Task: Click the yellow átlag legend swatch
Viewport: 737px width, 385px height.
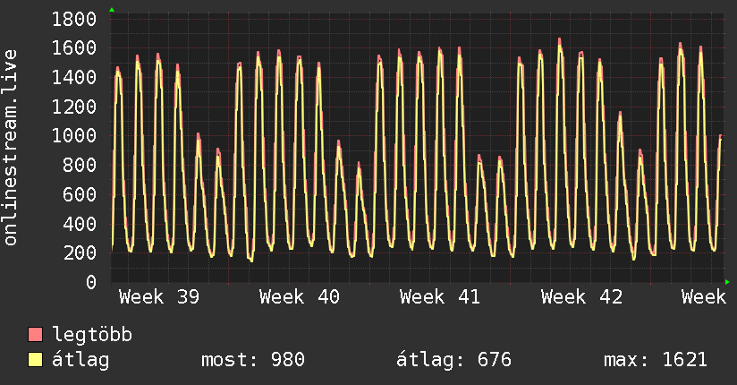Action: pyautogui.click(x=36, y=360)
